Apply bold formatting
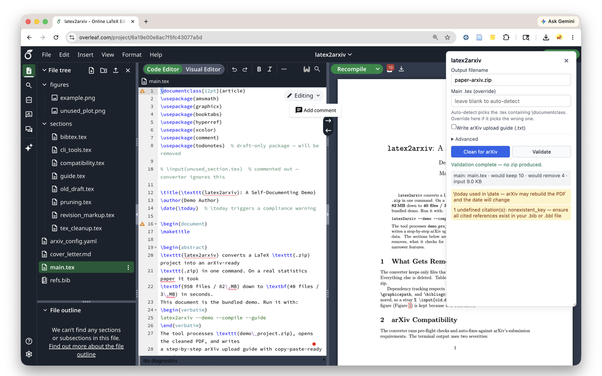602x376 pixels. 259,69
